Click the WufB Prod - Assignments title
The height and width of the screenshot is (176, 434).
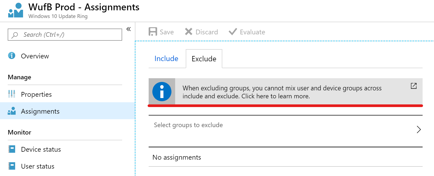pos(84,7)
